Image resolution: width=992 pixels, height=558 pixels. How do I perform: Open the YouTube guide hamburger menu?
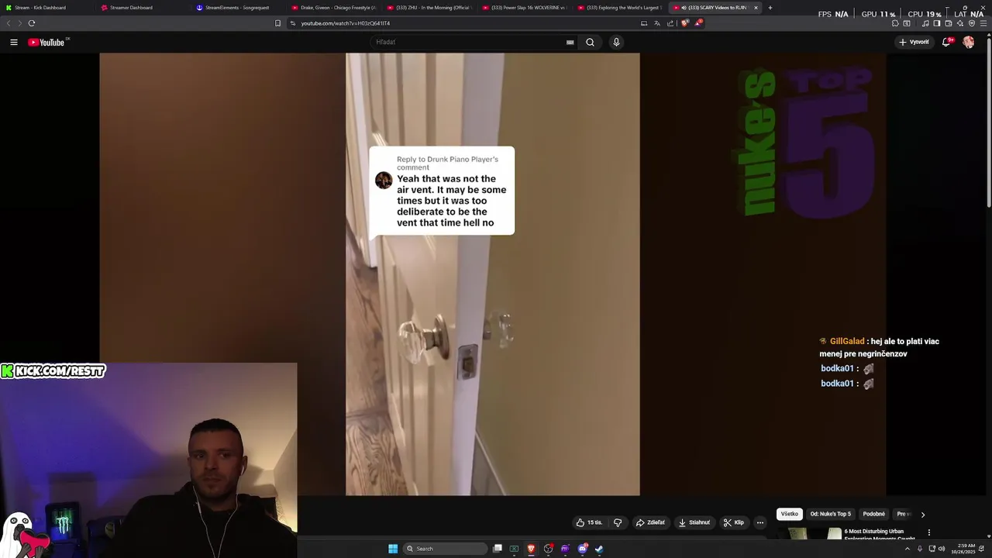click(14, 43)
